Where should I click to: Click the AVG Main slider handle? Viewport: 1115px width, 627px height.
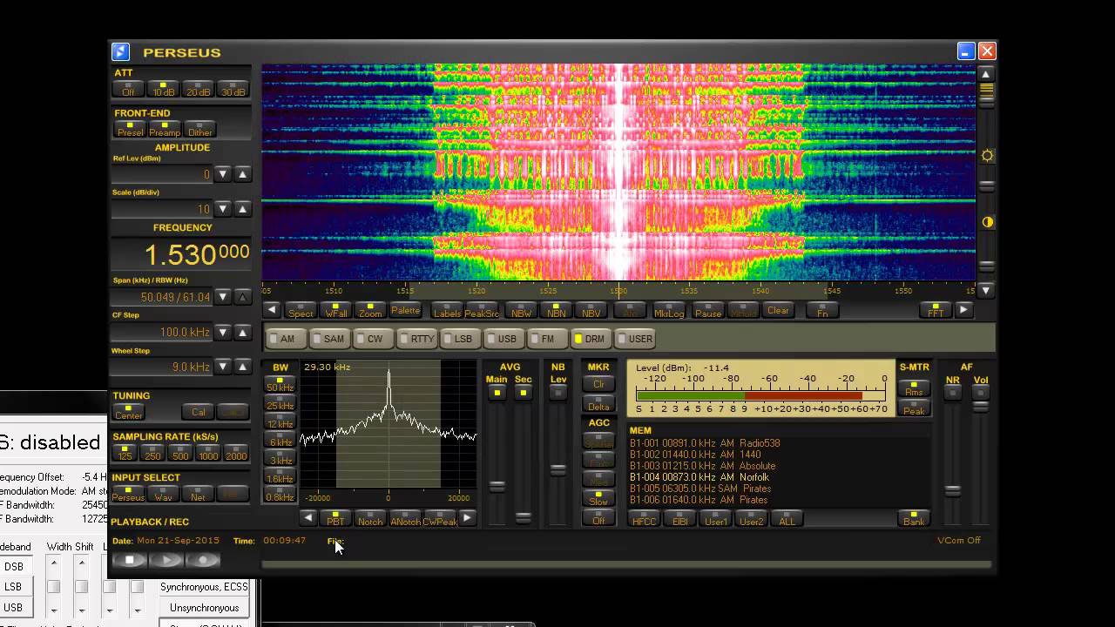click(497, 486)
